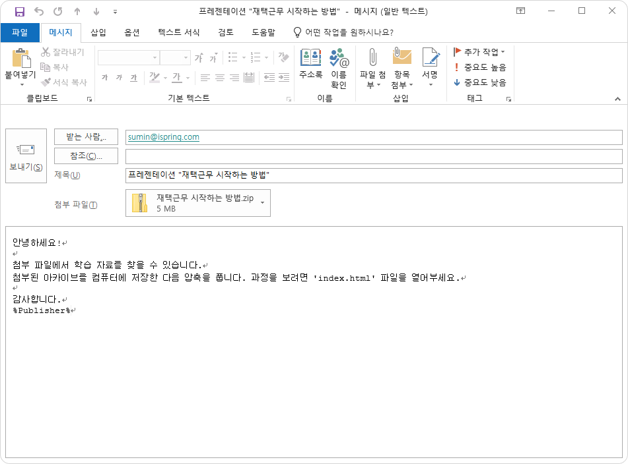Screen dimensions: 628x464
Task: Click 서식 복사 format painter
Action: [x=64, y=82]
